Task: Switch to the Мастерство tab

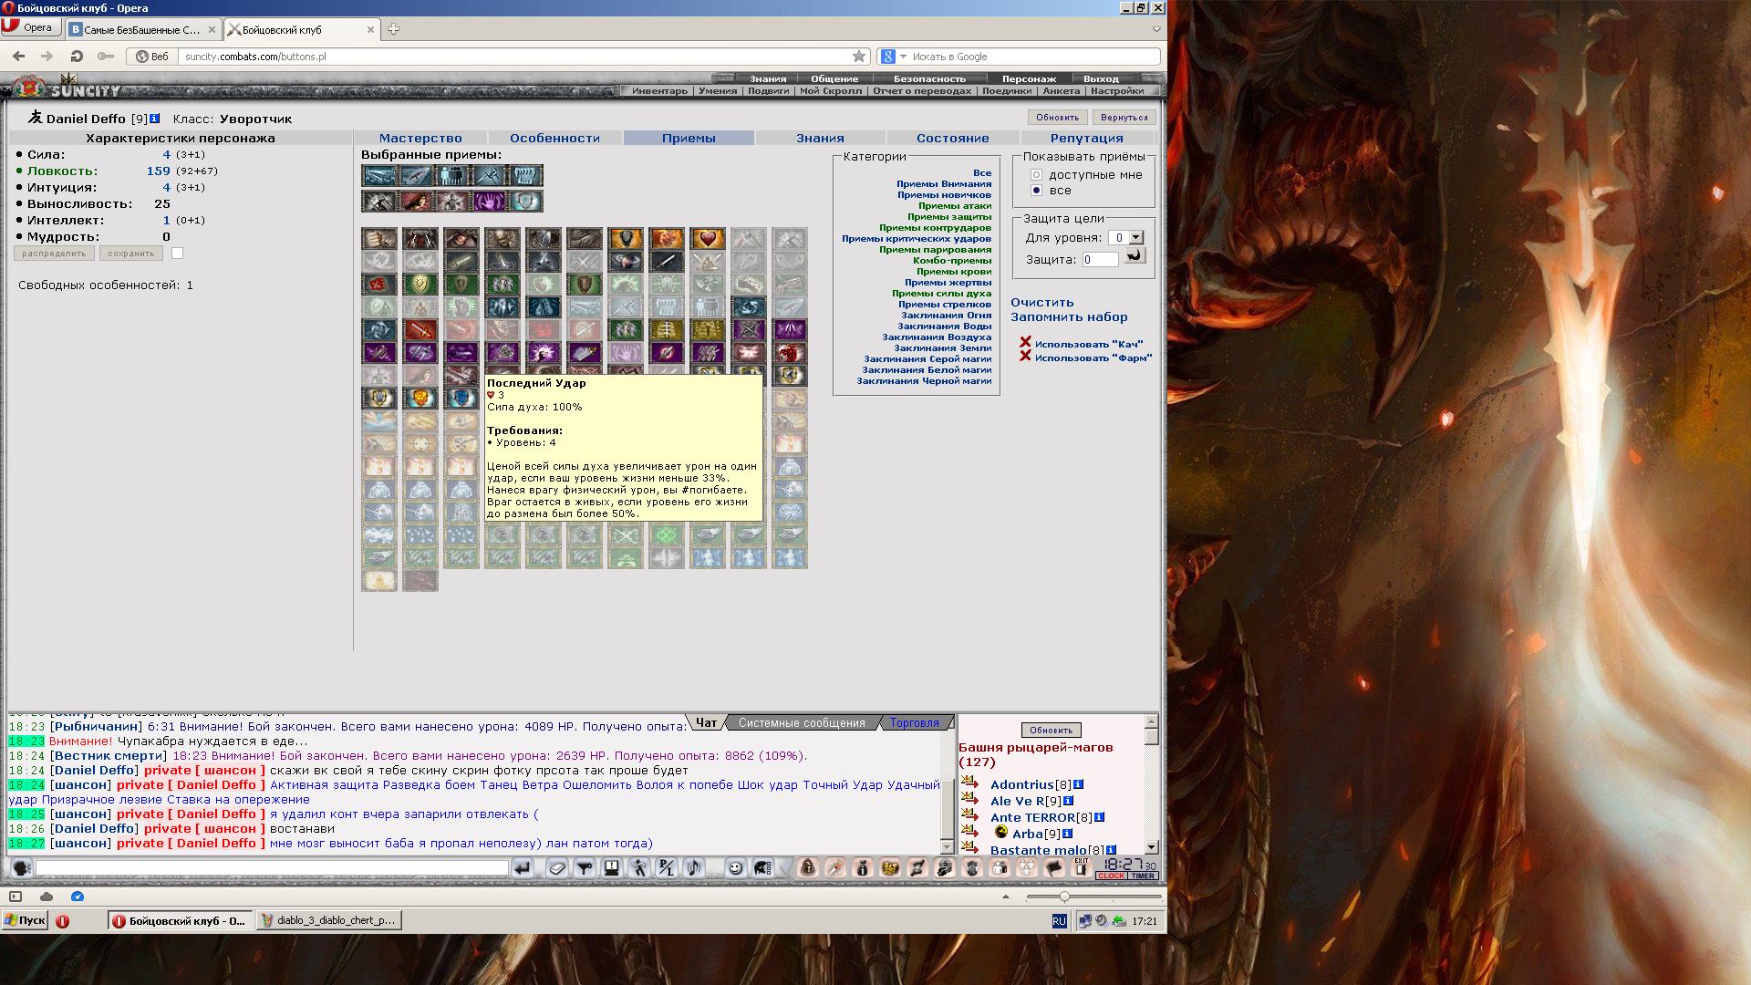Action: click(x=420, y=139)
